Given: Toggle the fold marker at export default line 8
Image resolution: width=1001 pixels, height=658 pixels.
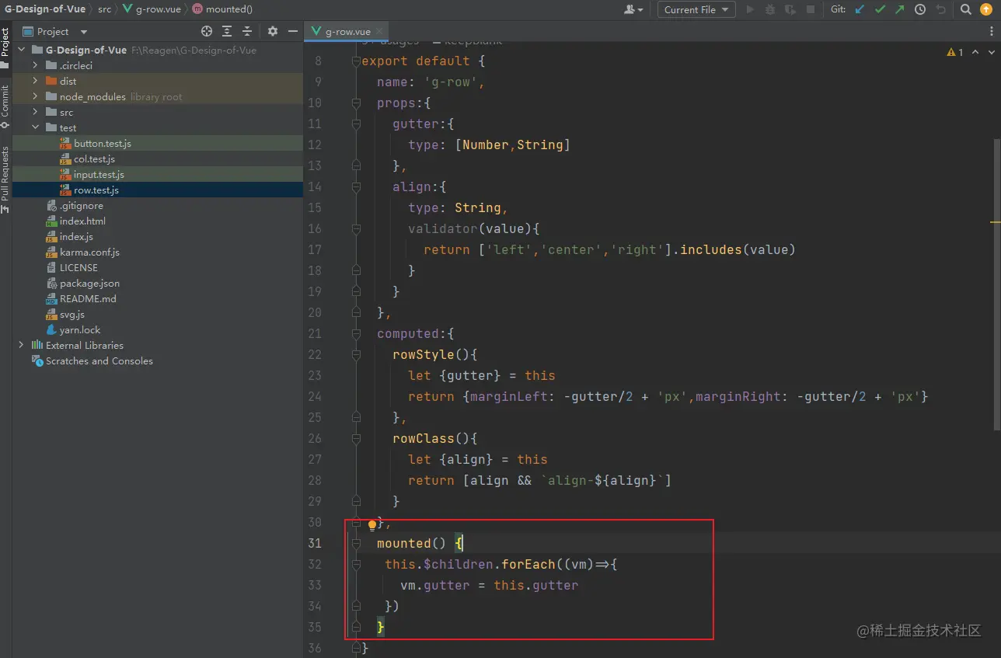Looking at the screenshot, I should point(356,61).
